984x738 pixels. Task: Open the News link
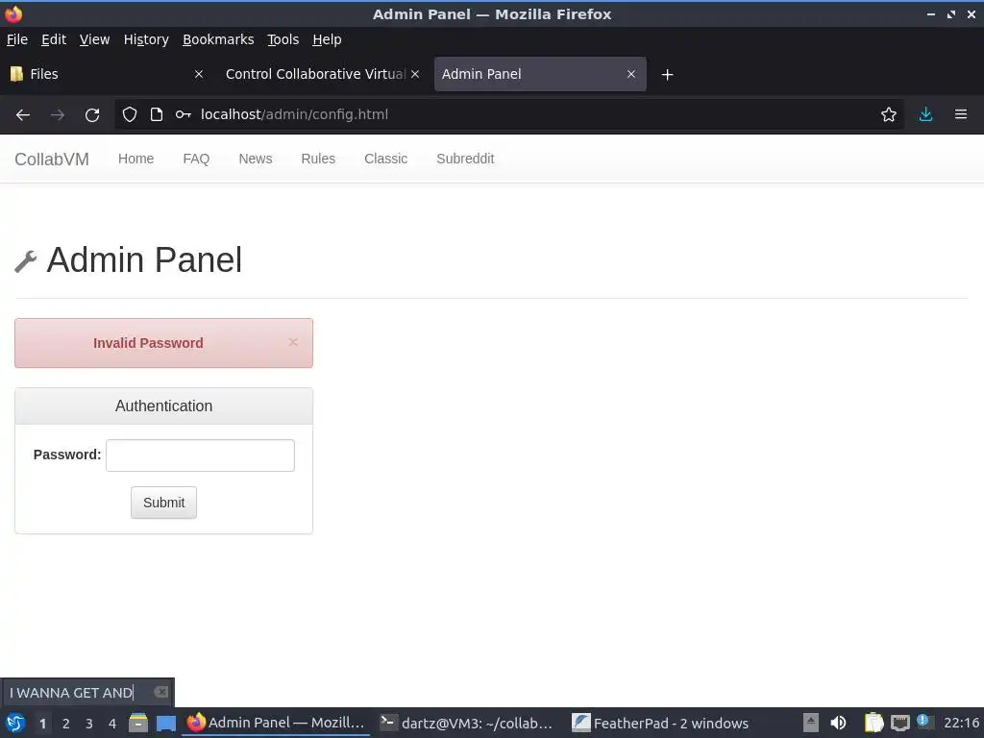pyautogui.click(x=256, y=159)
